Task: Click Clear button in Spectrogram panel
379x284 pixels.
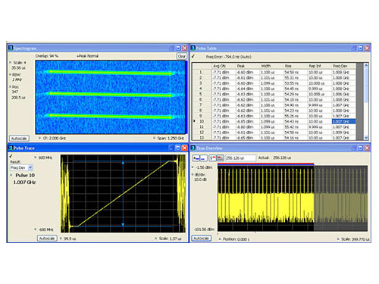Action: pos(182,56)
